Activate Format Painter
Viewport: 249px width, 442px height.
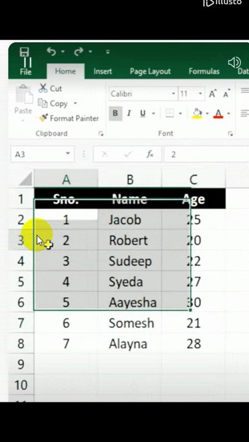point(69,118)
